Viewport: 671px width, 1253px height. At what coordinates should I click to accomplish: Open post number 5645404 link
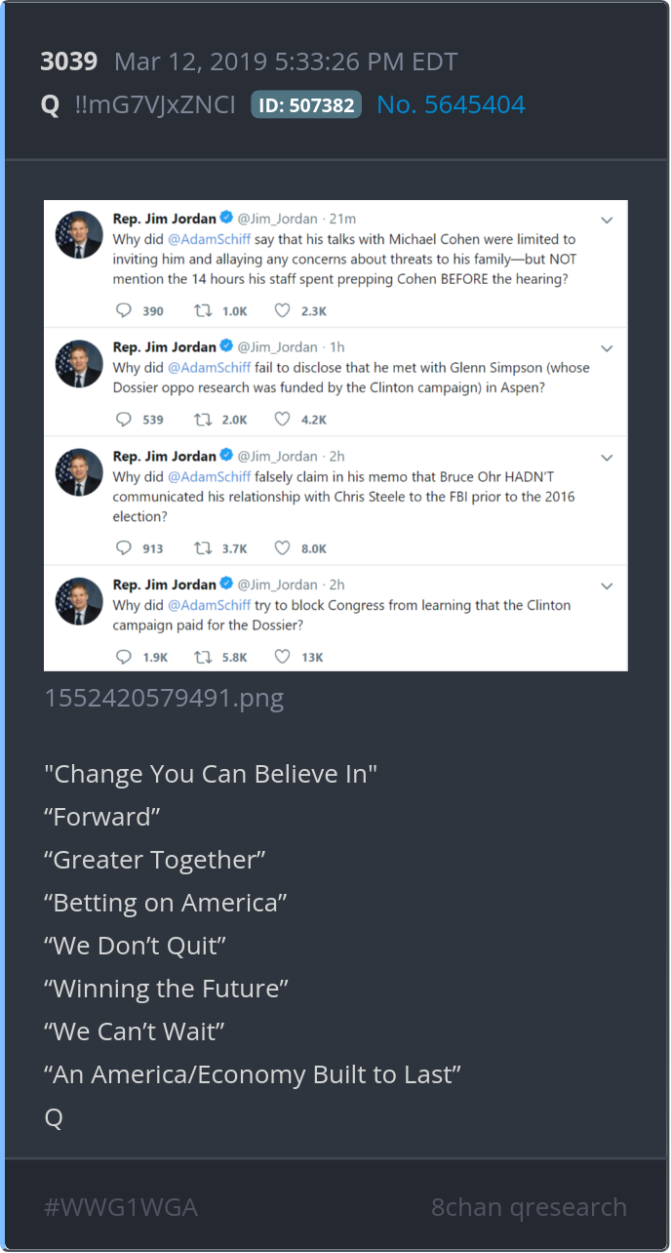point(451,104)
